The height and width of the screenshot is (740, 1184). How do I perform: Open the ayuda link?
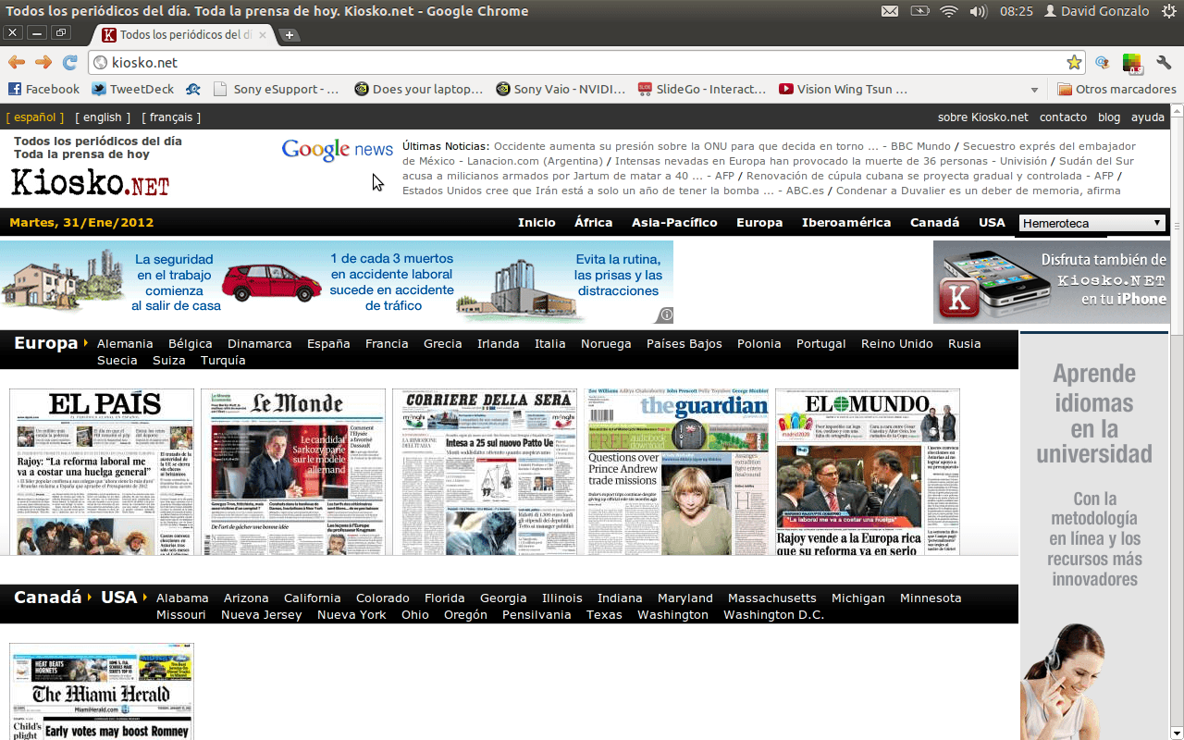(1148, 117)
